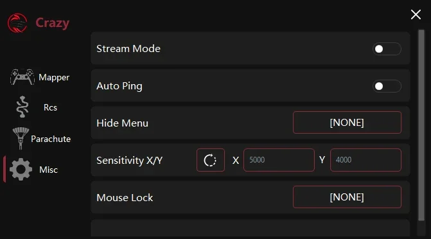Image resolution: width=431 pixels, height=239 pixels.
Task: Click the partially visible bottom settings row
Action: pyautogui.click(x=250, y=228)
